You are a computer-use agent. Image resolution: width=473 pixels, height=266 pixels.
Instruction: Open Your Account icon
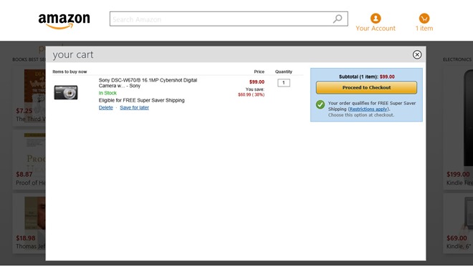click(376, 19)
